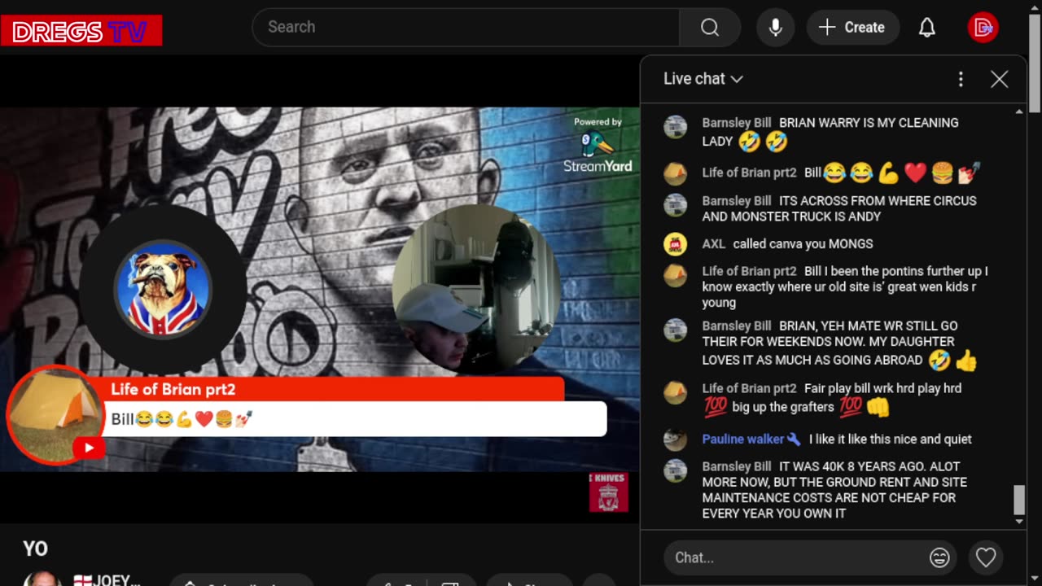Click the video title YO
The width and height of the screenshot is (1042, 586).
click(x=35, y=549)
